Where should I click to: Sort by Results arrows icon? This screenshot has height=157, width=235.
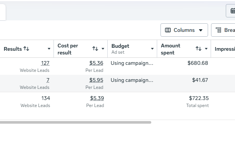click(x=26, y=49)
